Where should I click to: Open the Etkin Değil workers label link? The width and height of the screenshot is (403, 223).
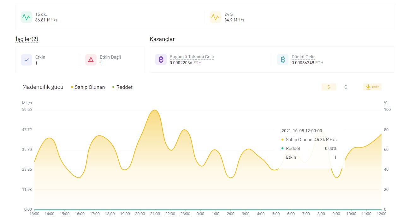(110, 57)
